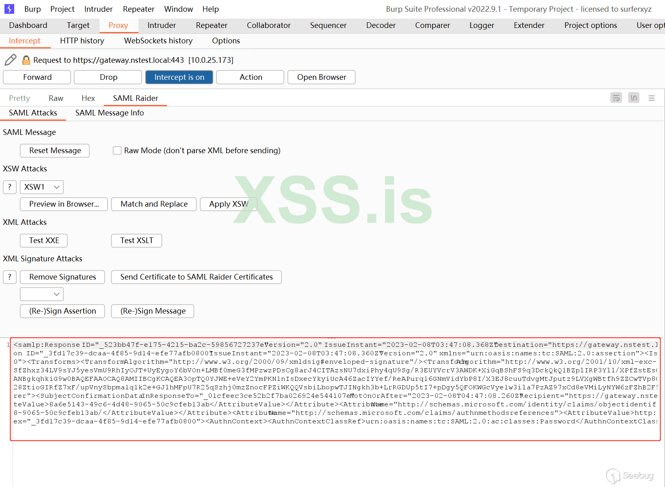
Task: Click the Remove Signatures button
Action: (x=62, y=277)
